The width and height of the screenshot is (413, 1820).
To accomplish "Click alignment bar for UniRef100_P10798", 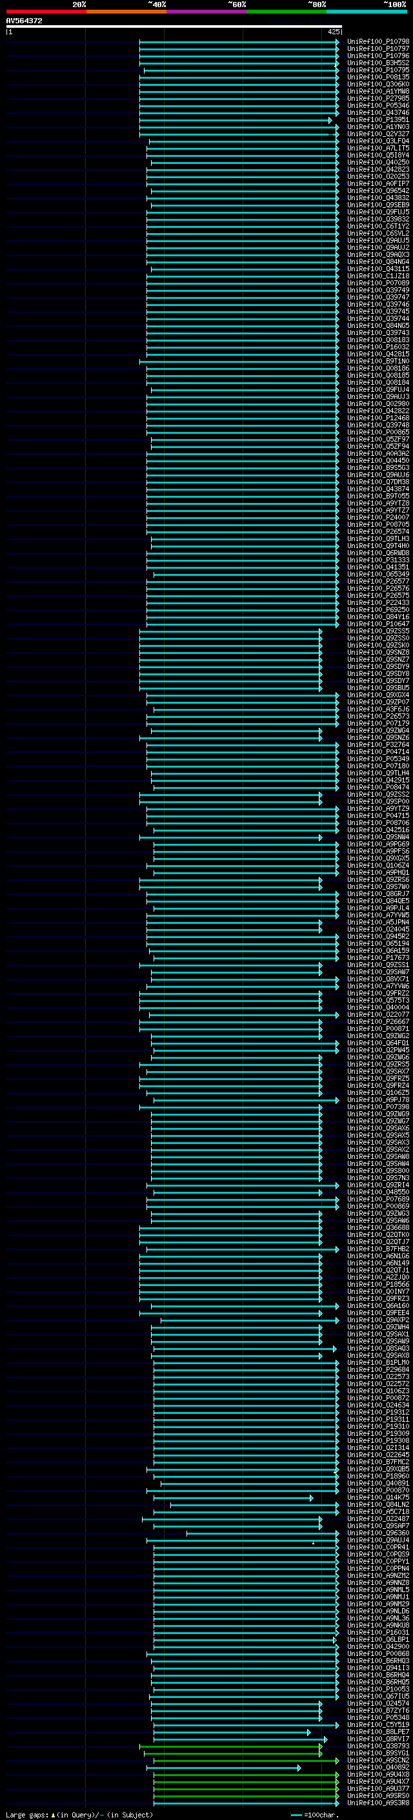I will click(x=239, y=42).
